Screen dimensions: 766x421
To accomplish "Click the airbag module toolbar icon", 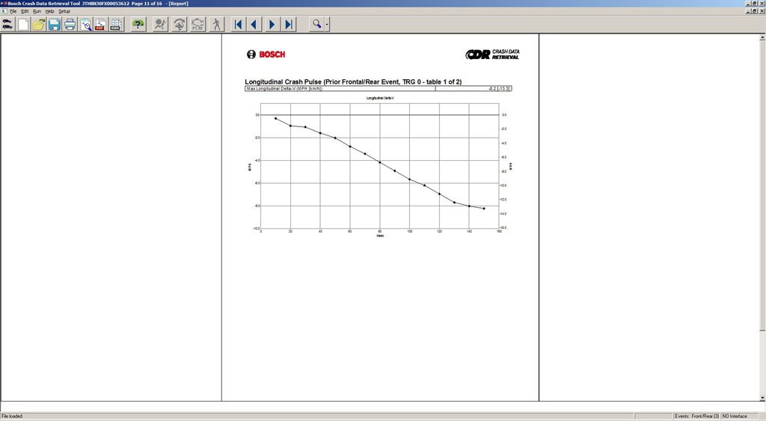I will tap(160, 25).
